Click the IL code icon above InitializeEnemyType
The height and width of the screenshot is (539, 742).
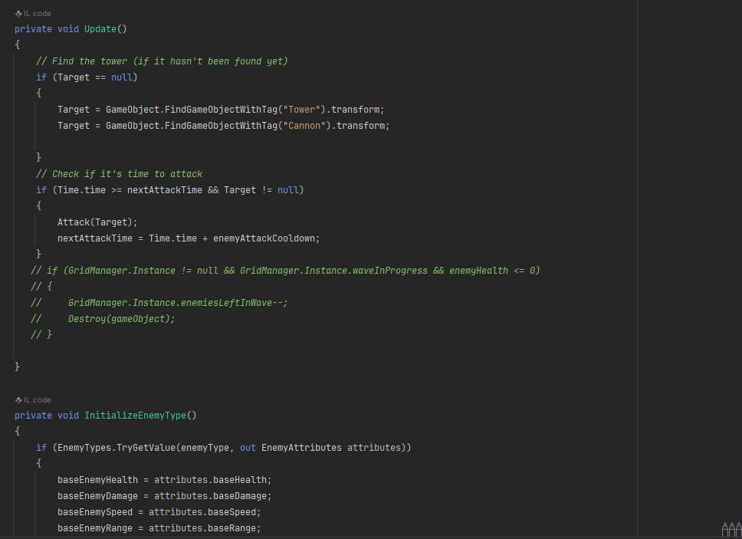(x=18, y=400)
